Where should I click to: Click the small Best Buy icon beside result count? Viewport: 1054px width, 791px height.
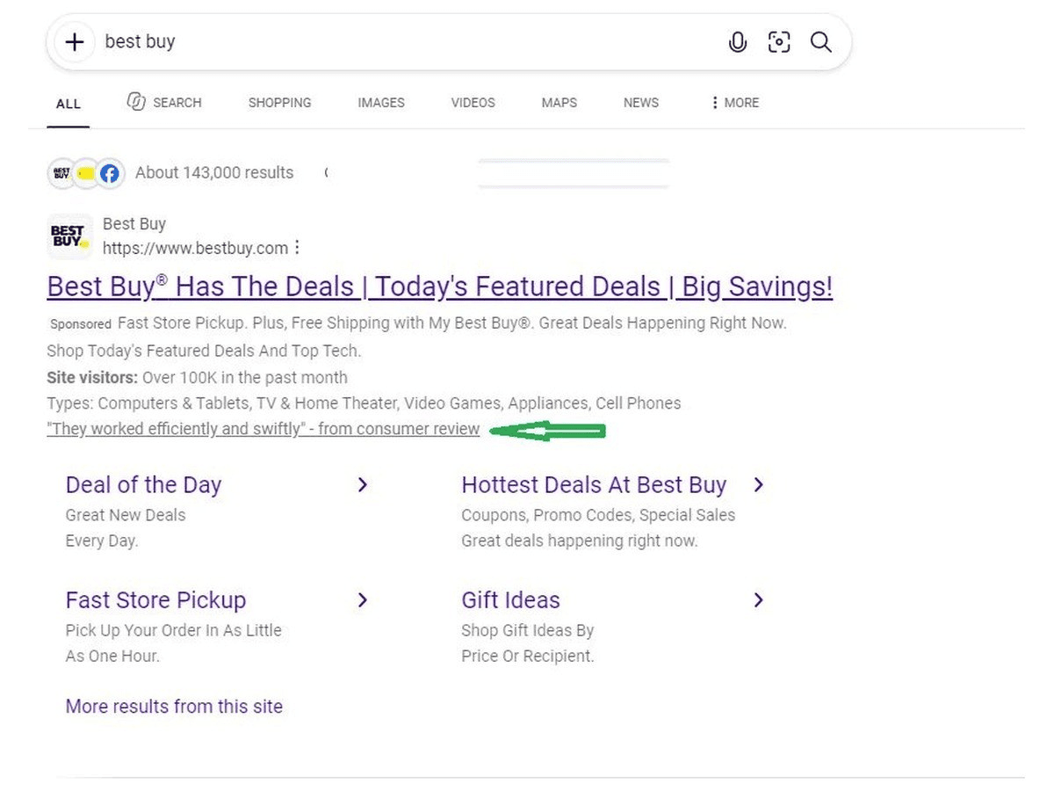[61, 173]
